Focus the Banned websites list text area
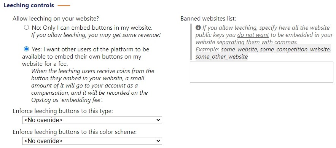The width and height of the screenshot is (336, 148). click(x=261, y=72)
